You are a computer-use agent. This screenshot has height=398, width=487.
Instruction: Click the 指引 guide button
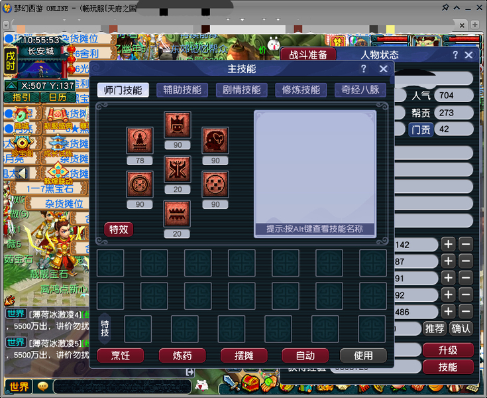coord(21,98)
